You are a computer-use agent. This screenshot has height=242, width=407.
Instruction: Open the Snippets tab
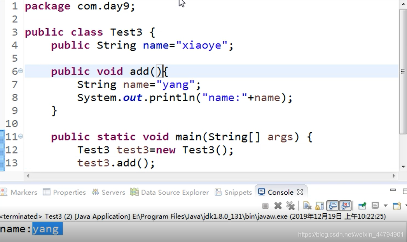(x=233, y=192)
